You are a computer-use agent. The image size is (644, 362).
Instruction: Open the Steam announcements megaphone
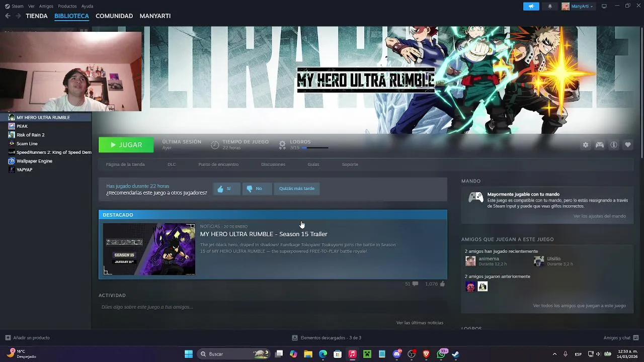click(x=531, y=6)
